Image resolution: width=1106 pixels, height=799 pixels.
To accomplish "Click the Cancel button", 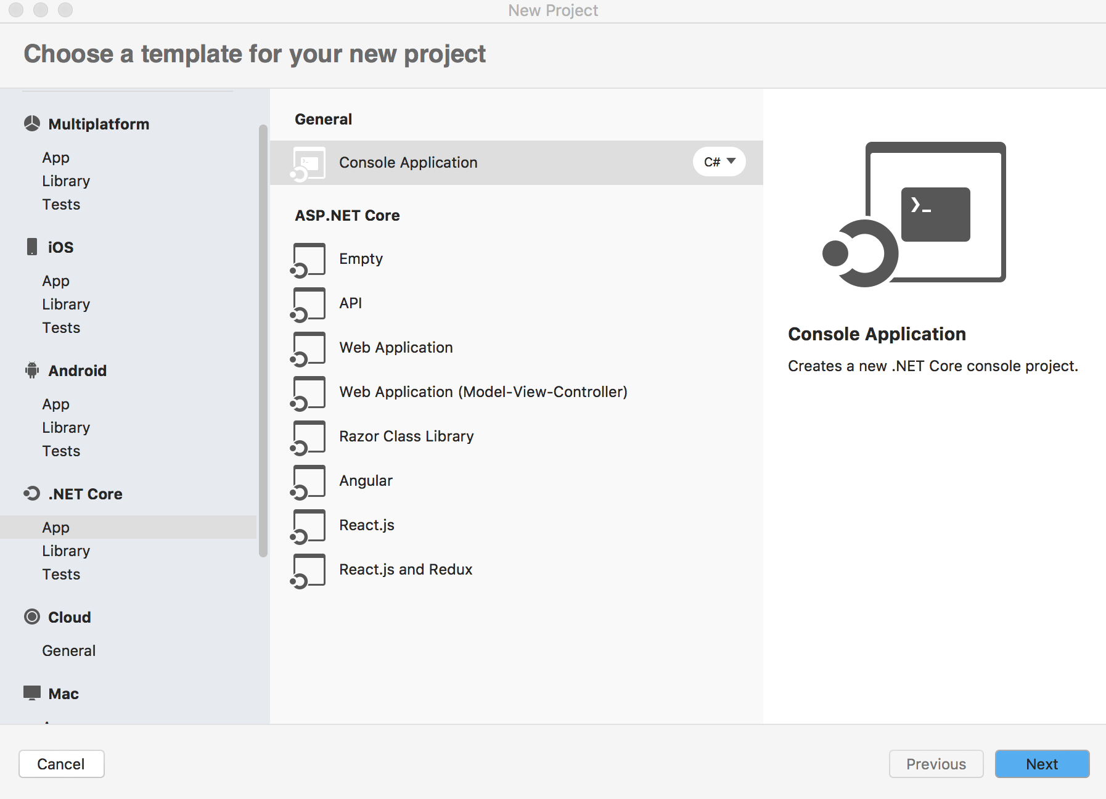I will pyautogui.click(x=61, y=764).
